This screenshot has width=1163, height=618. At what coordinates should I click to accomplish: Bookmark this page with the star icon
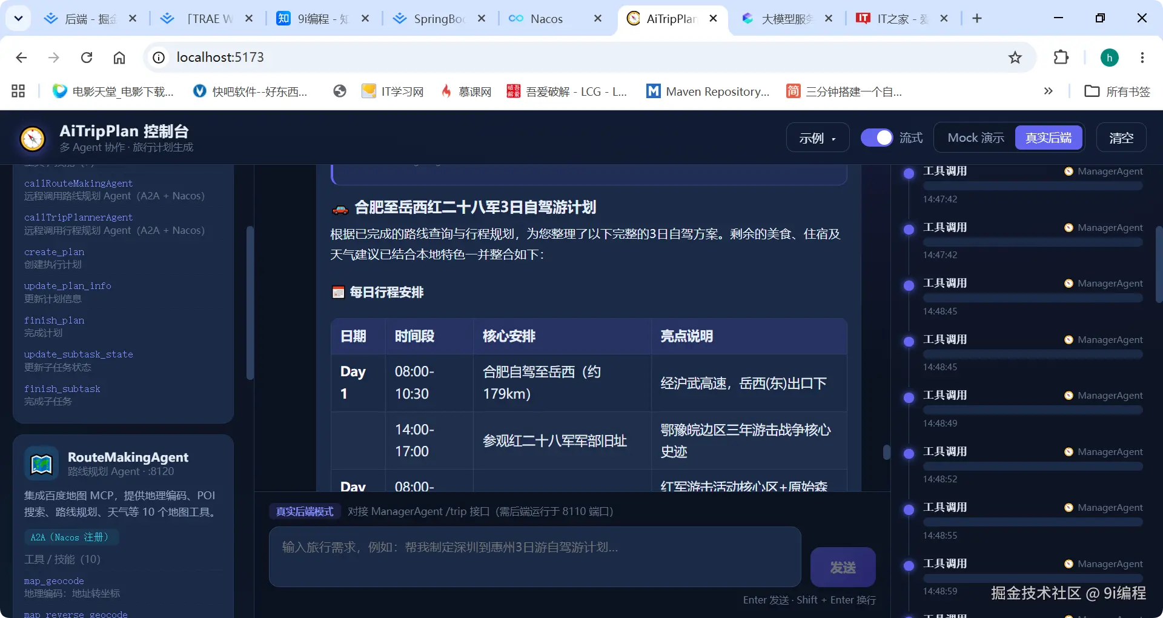click(1015, 58)
